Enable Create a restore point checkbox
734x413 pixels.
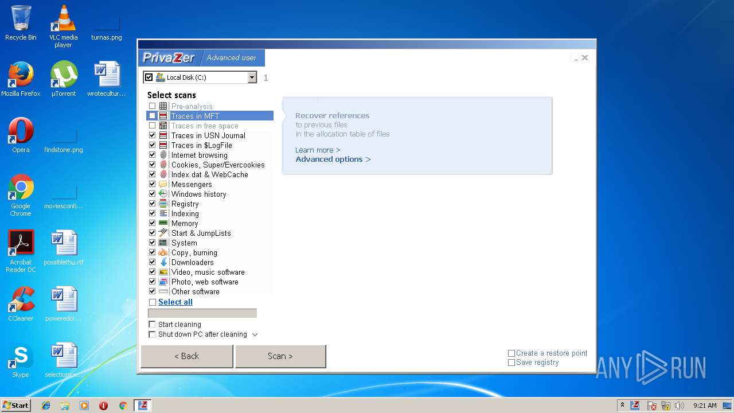(512, 353)
